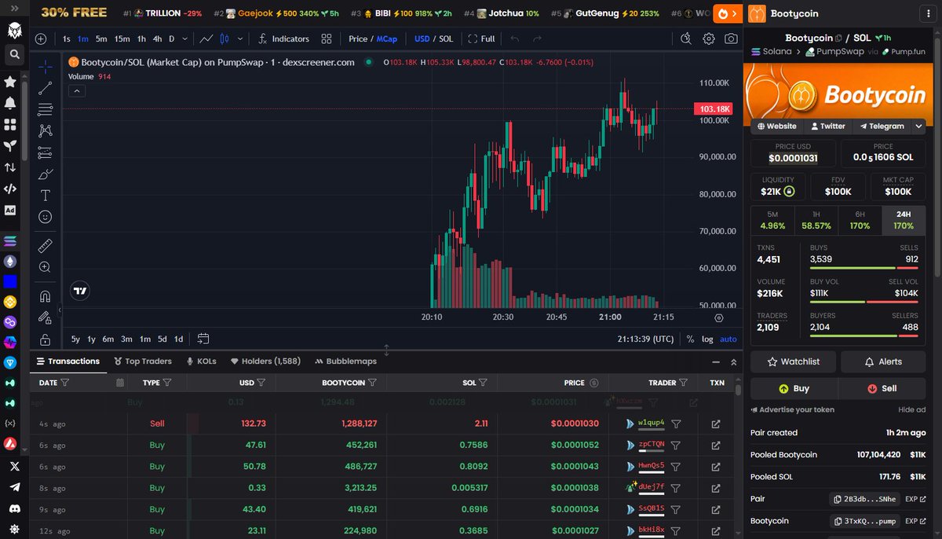Click the buys versus sells ratio bar
Image resolution: width=942 pixels, height=539 pixels.
point(864,268)
